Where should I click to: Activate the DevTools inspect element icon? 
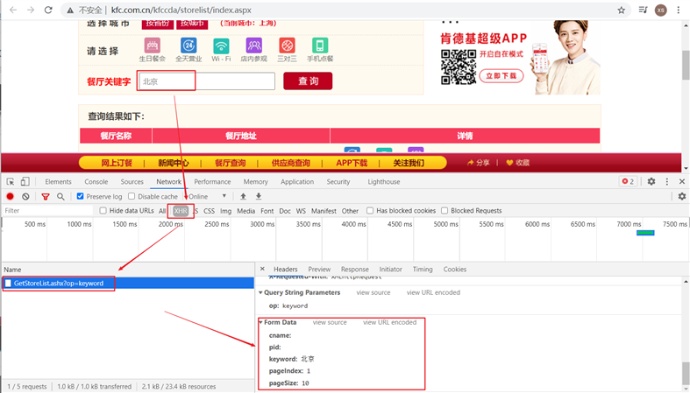[11, 181]
